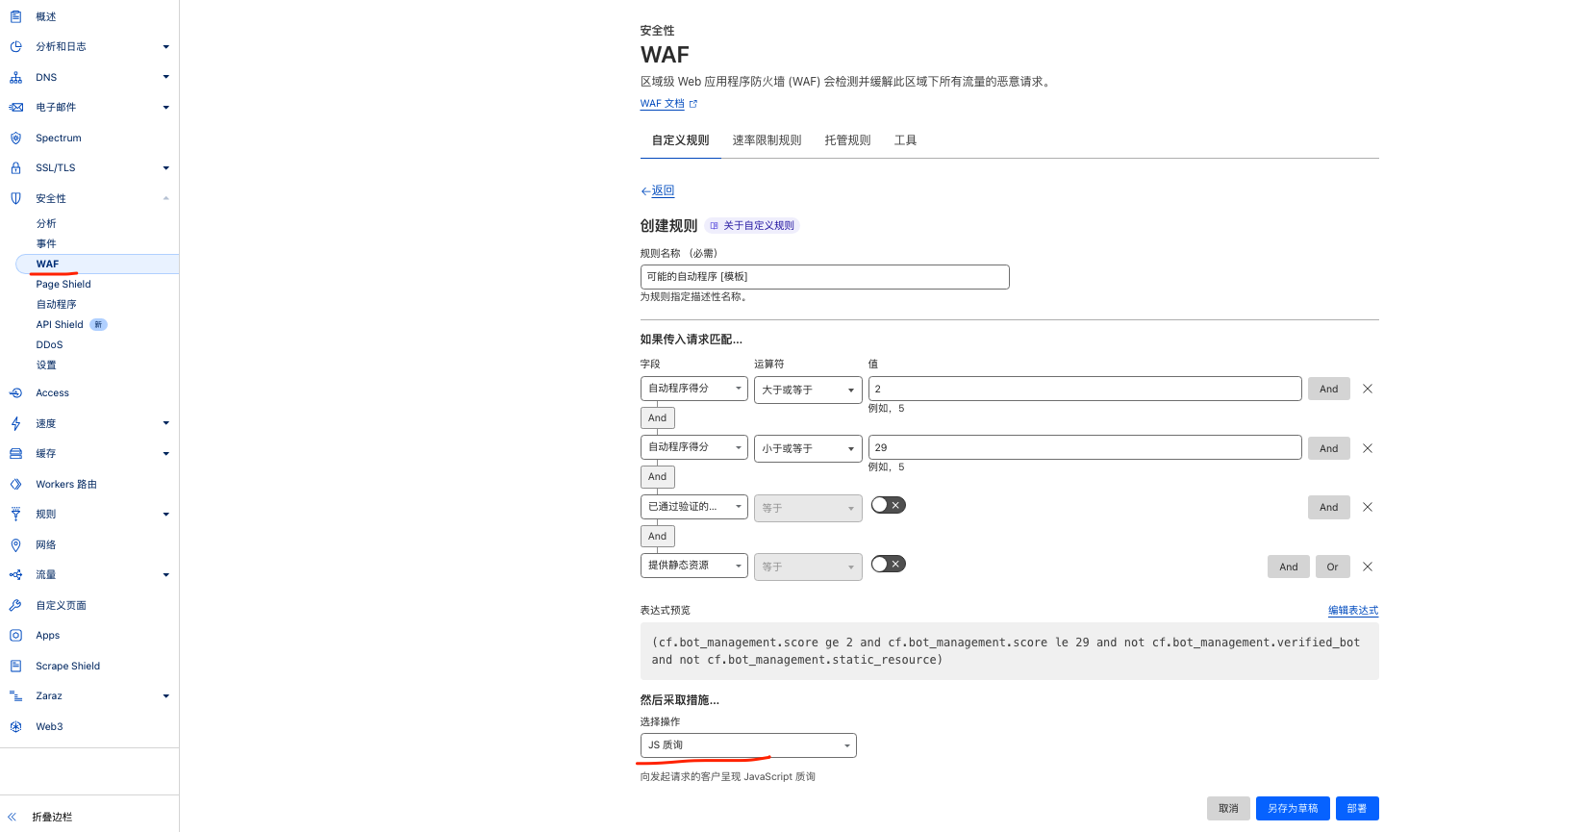Collapse sidebar using 折叠边栏 arrow icon
Image resolution: width=1585 pixels, height=832 pixels.
pyautogui.click(x=13, y=817)
